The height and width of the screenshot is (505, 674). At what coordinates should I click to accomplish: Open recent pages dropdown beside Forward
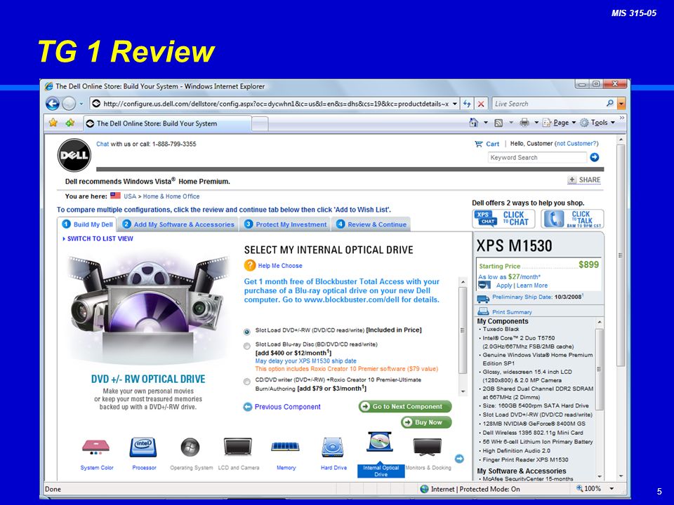tap(81, 104)
